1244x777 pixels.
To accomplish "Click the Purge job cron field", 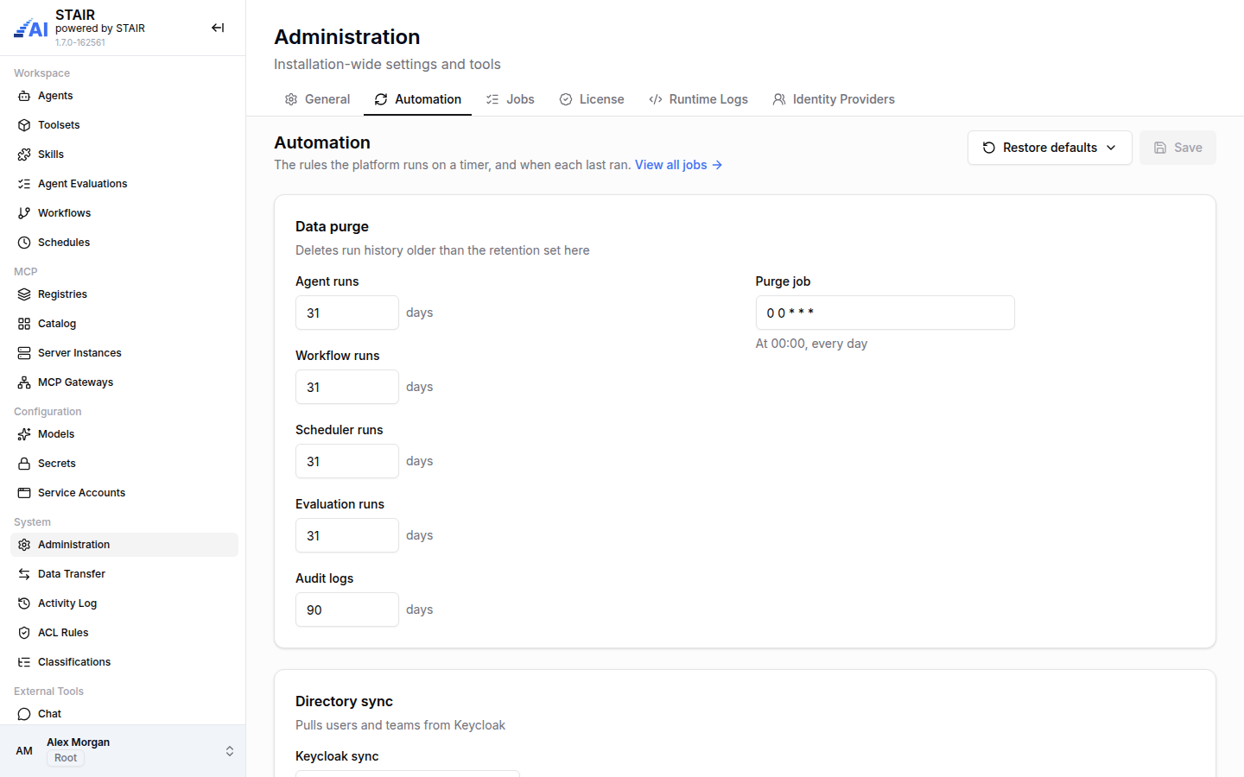I will pos(885,313).
